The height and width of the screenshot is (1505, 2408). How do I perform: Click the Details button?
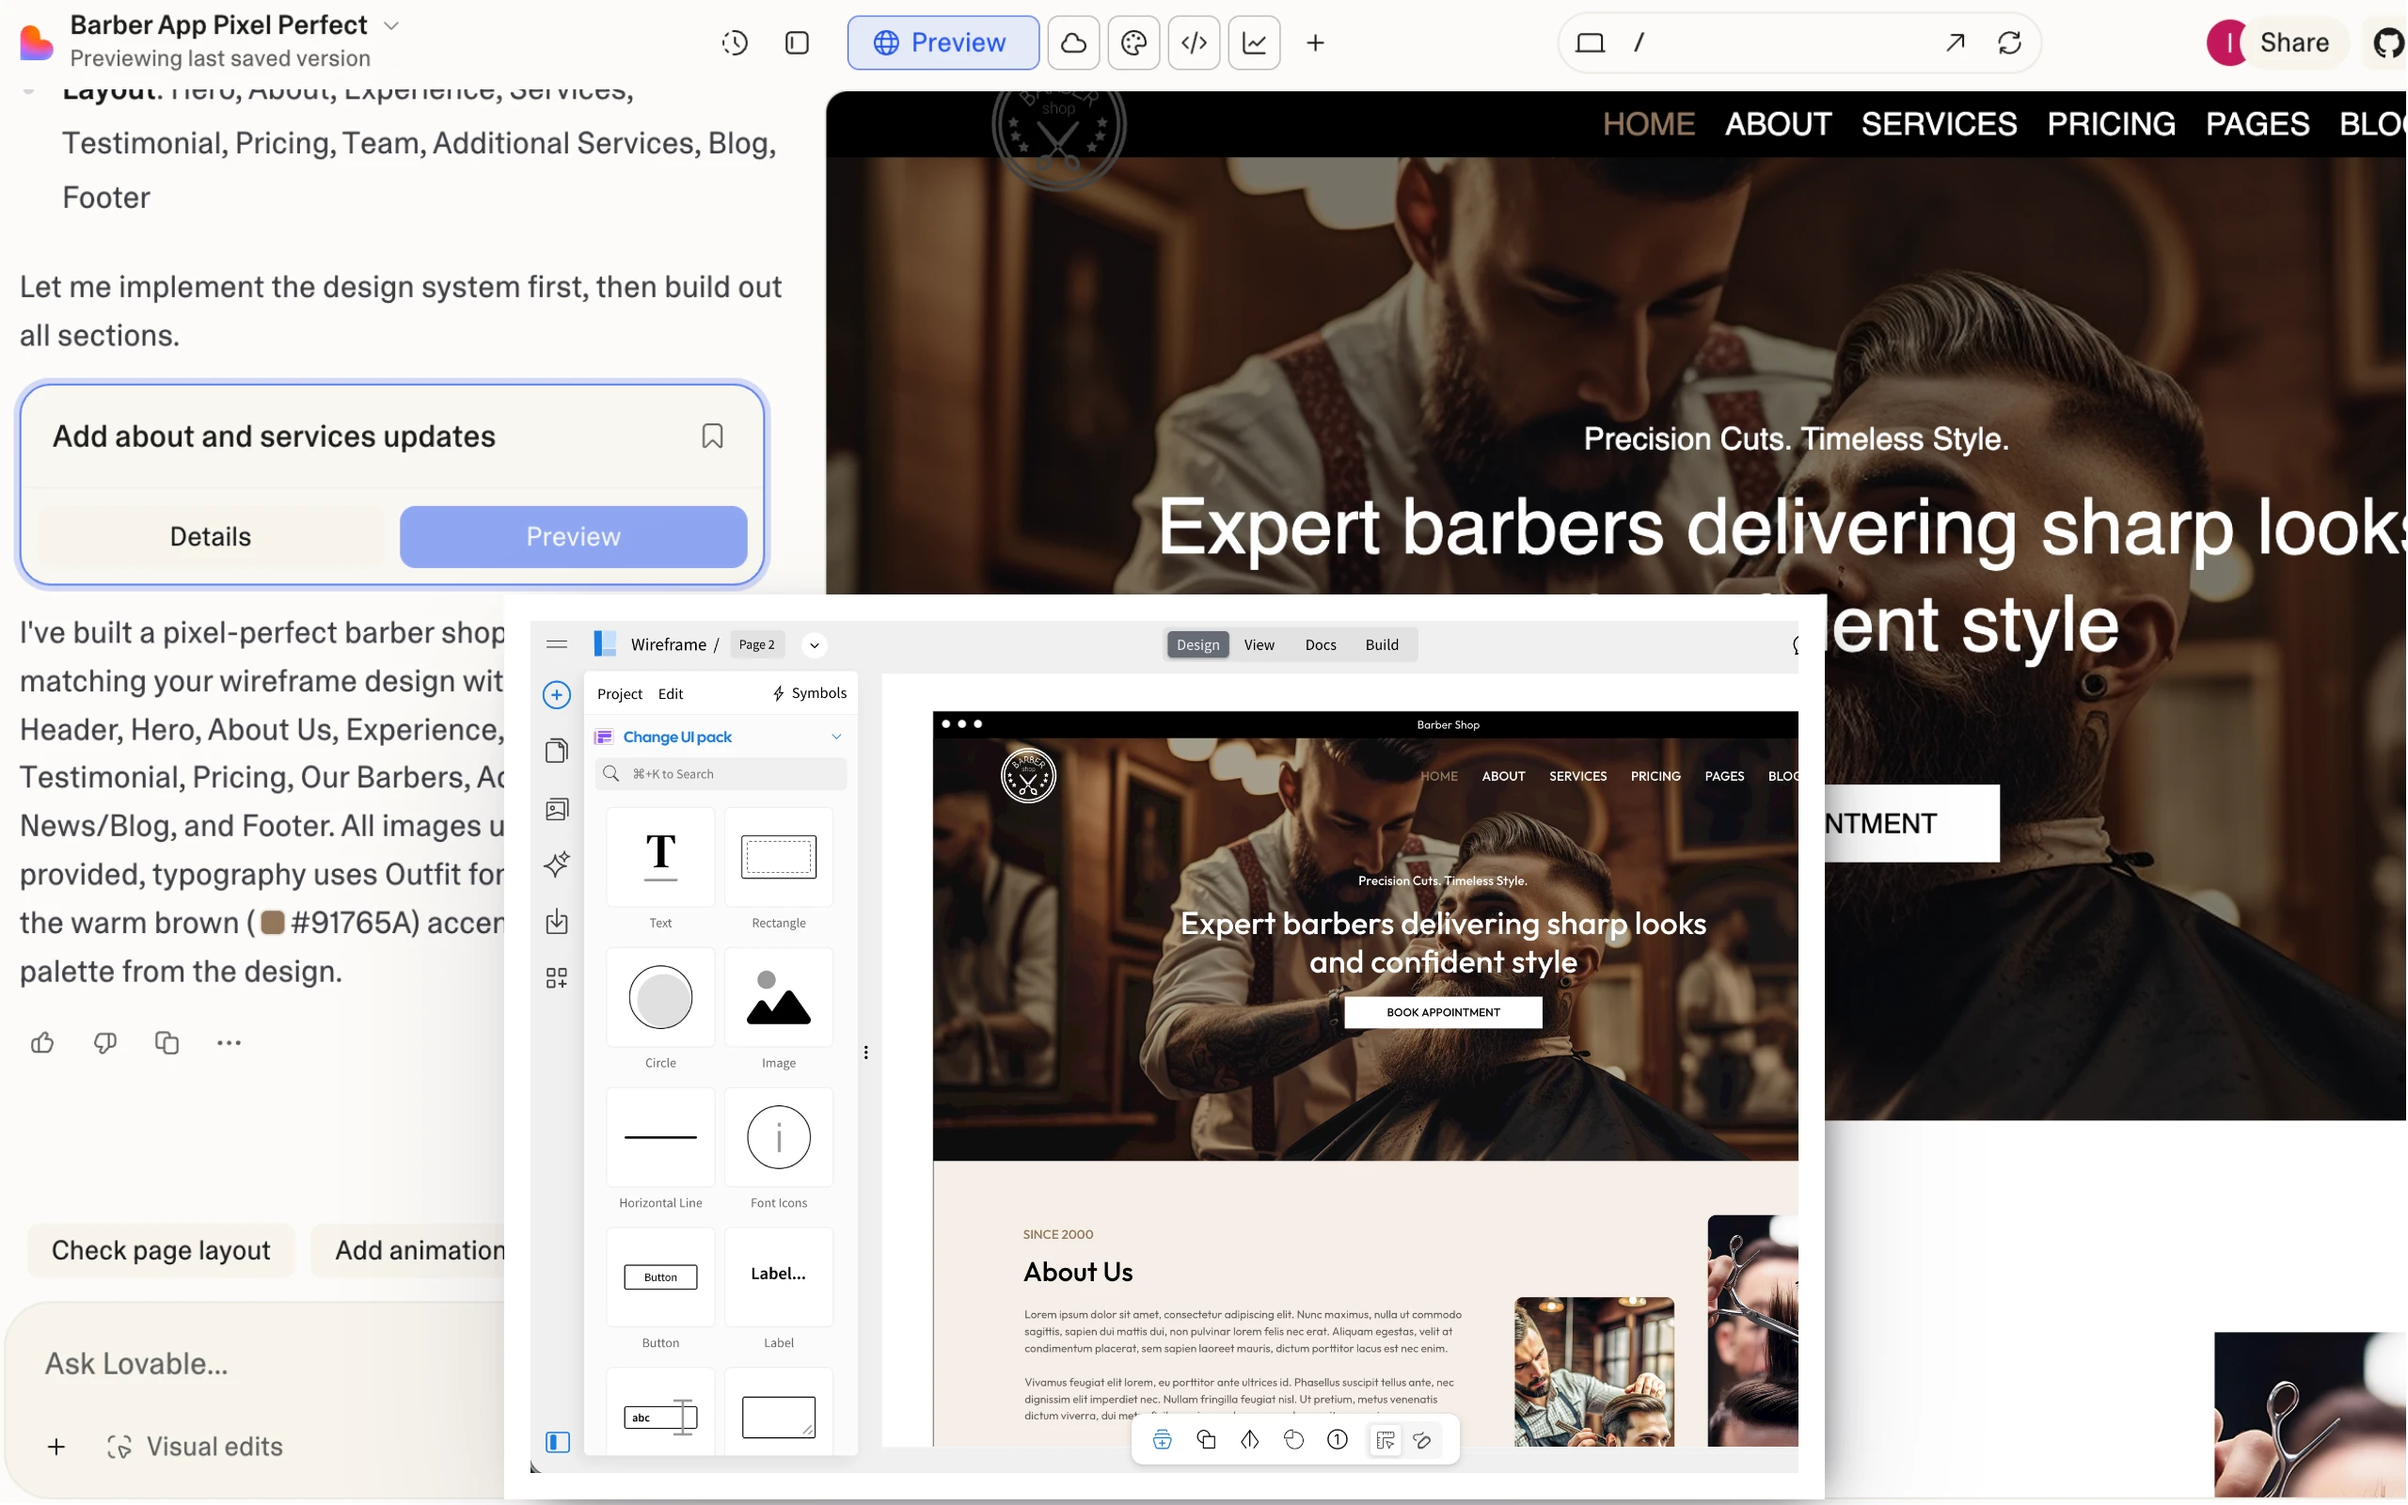(210, 536)
